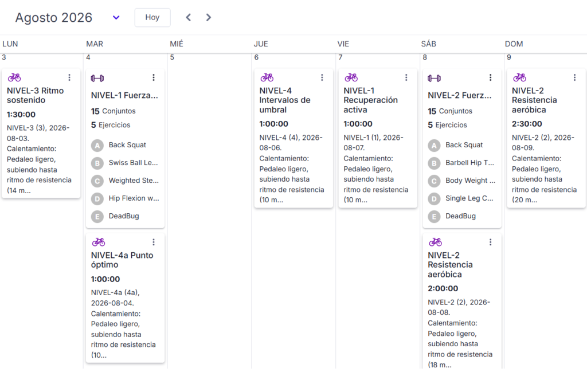
Task: Click bike icon on Sunday's Resistencia aeróbica
Action: pyautogui.click(x=519, y=77)
